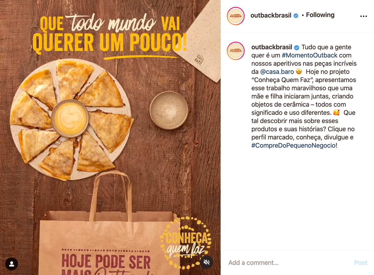Viewport: 374px width, 275px height.
Task: Click the Outback avatar next to caption
Action: point(236,51)
